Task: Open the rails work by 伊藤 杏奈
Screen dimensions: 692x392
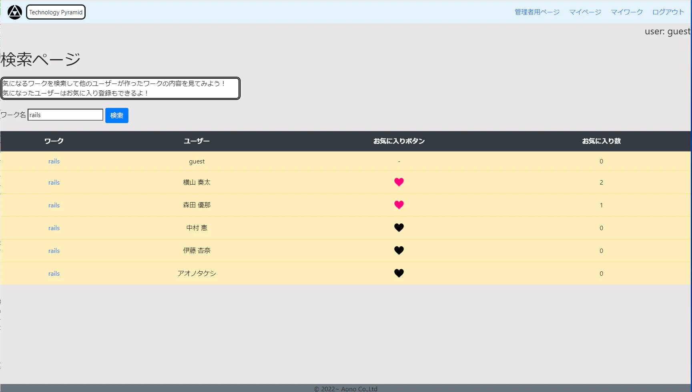Action: (x=54, y=251)
